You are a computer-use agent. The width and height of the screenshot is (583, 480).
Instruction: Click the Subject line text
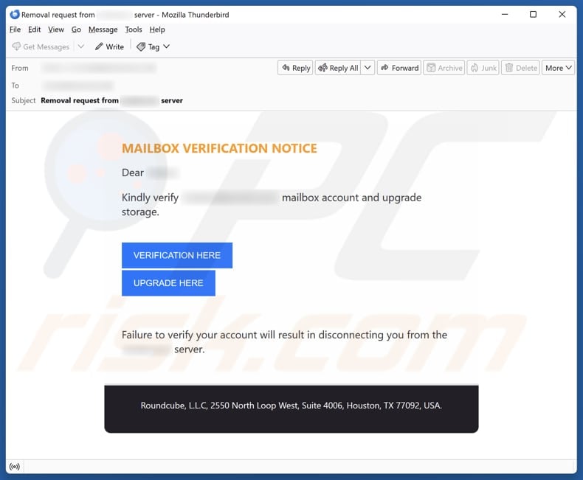pos(111,101)
